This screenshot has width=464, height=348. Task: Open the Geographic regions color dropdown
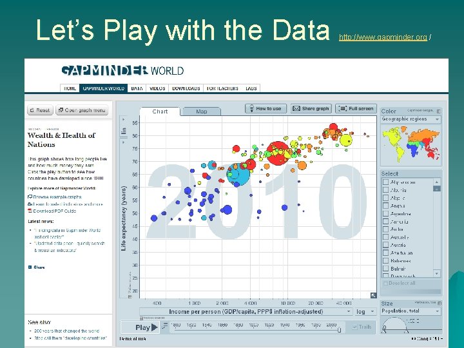411,119
